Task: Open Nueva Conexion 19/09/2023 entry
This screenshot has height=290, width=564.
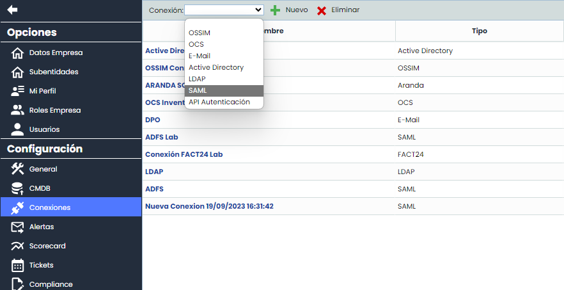Action: (x=209, y=206)
